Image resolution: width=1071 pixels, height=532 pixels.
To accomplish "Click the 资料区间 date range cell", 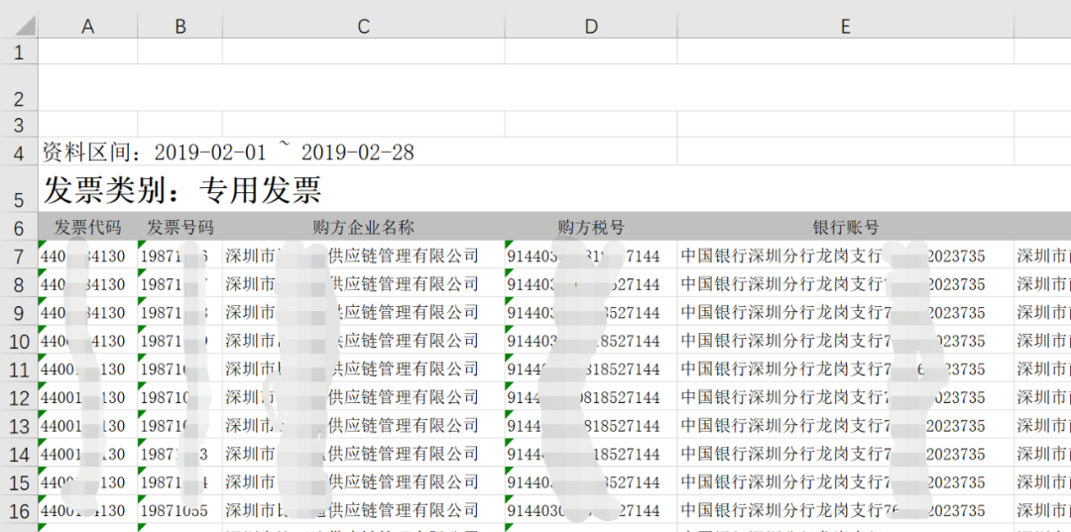I will pyautogui.click(x=357, y=152).
